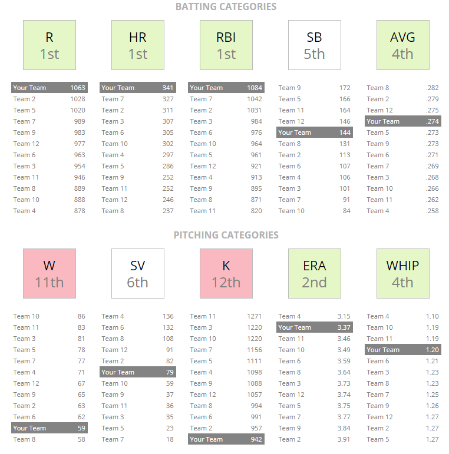Select Your Team row with 942 strikeouts
The height and width of the screenshot is (454, 449).
coord(226,439)
